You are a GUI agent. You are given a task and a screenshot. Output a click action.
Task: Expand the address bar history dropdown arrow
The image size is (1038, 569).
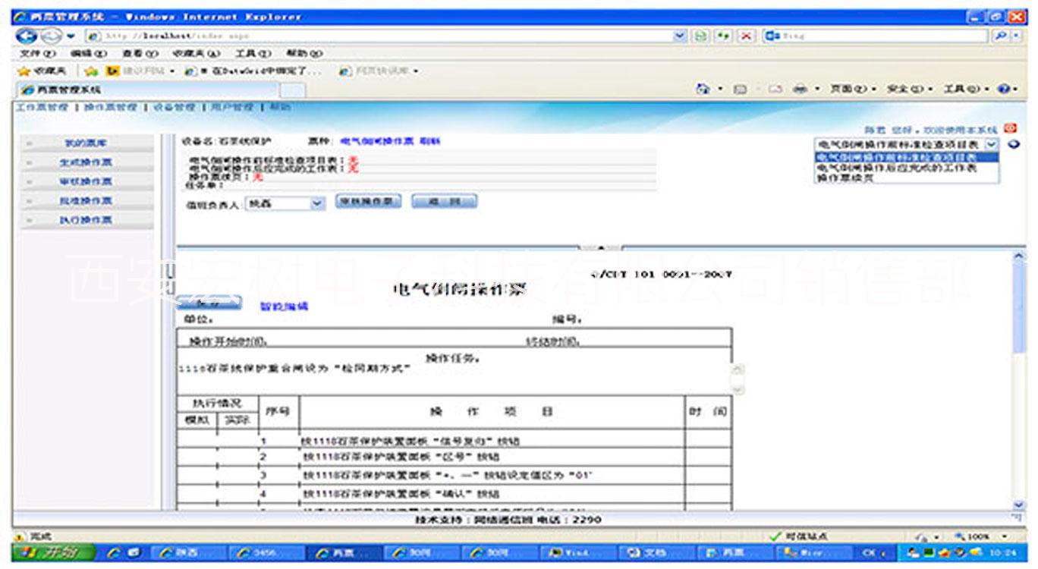coord(679,36)
